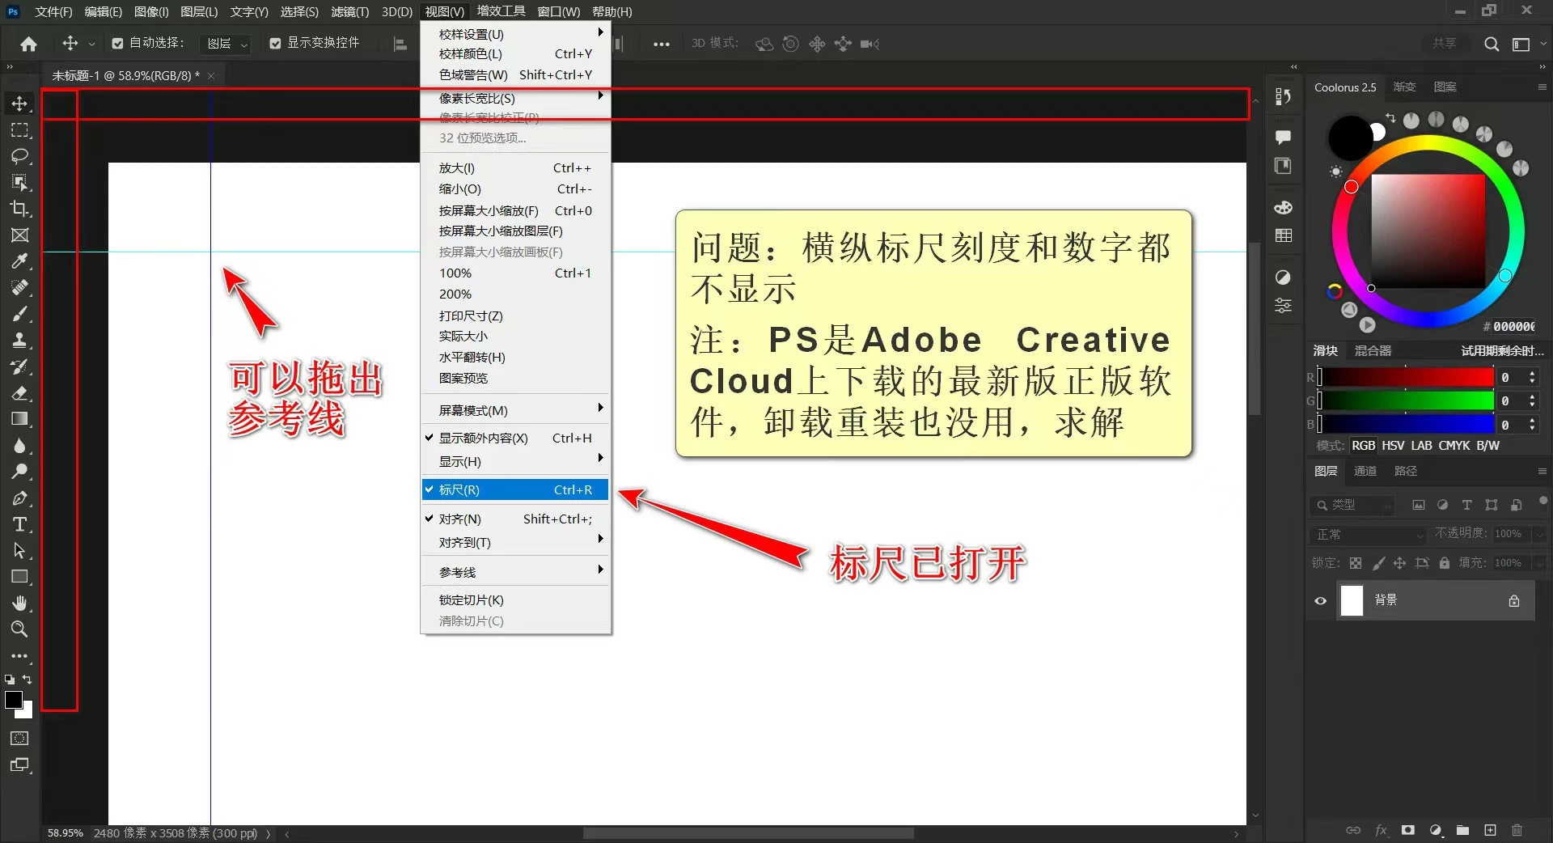
Task: Toggle 显示额外内容(X) menu item
Action: pyautogui.click(x=515, y=438)
